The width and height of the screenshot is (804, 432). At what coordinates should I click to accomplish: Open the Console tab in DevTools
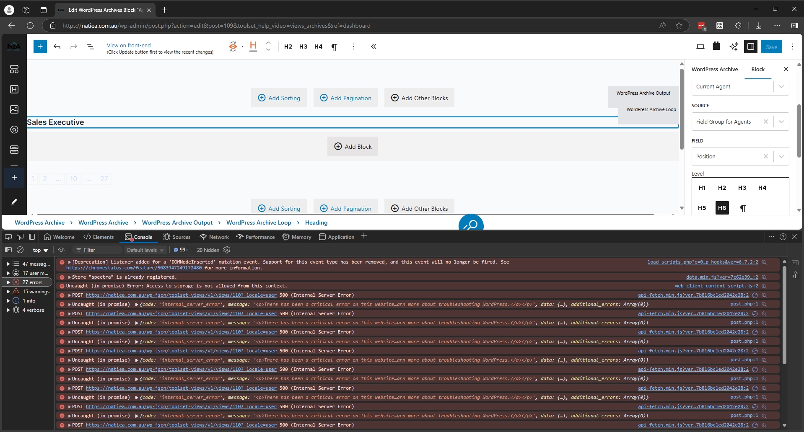(139, 237)
